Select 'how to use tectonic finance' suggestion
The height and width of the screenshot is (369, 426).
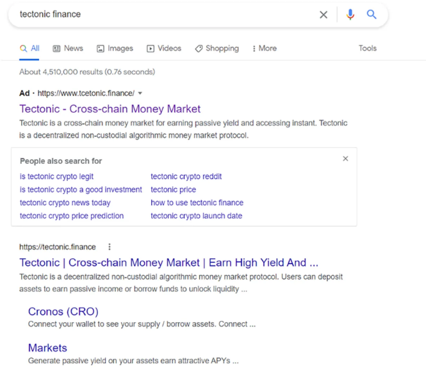click(197, 203)
